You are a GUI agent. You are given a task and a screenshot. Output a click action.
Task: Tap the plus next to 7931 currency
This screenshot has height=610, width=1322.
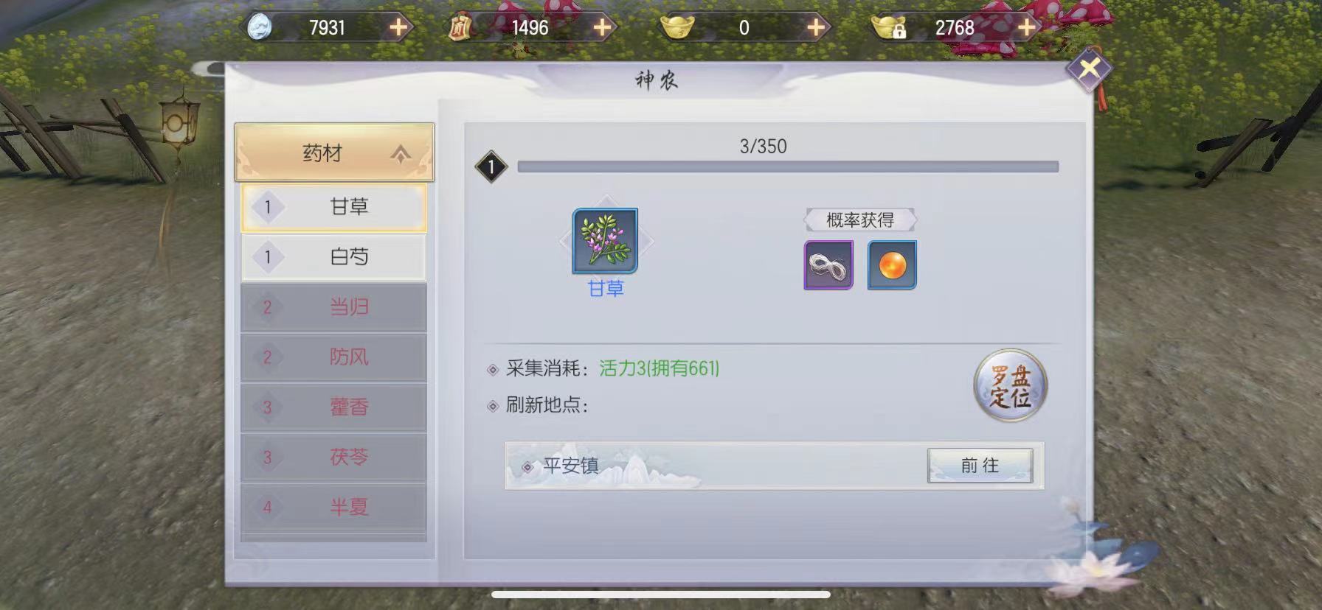click(x=398, y=28)
